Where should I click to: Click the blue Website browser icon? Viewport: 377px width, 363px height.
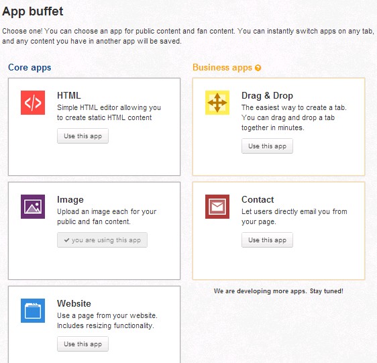(x=33, y=311)
